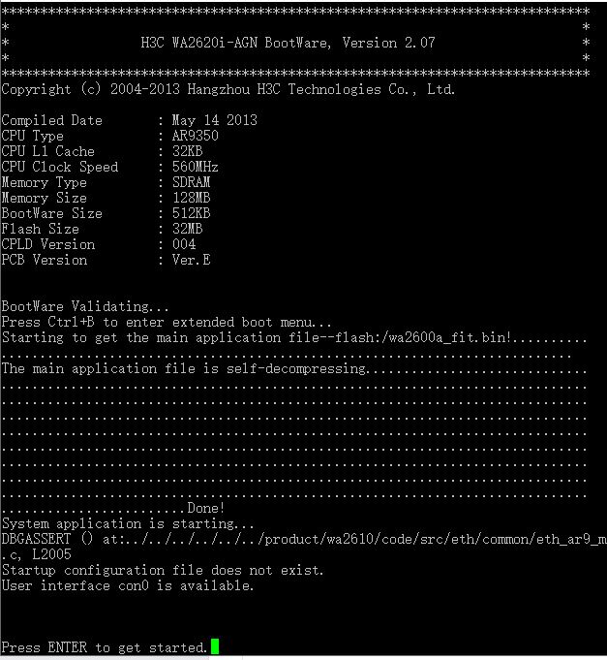Click the AR9350 CPU type value
This screenshot has height=660, width=607.
click(x=195, y=136)
